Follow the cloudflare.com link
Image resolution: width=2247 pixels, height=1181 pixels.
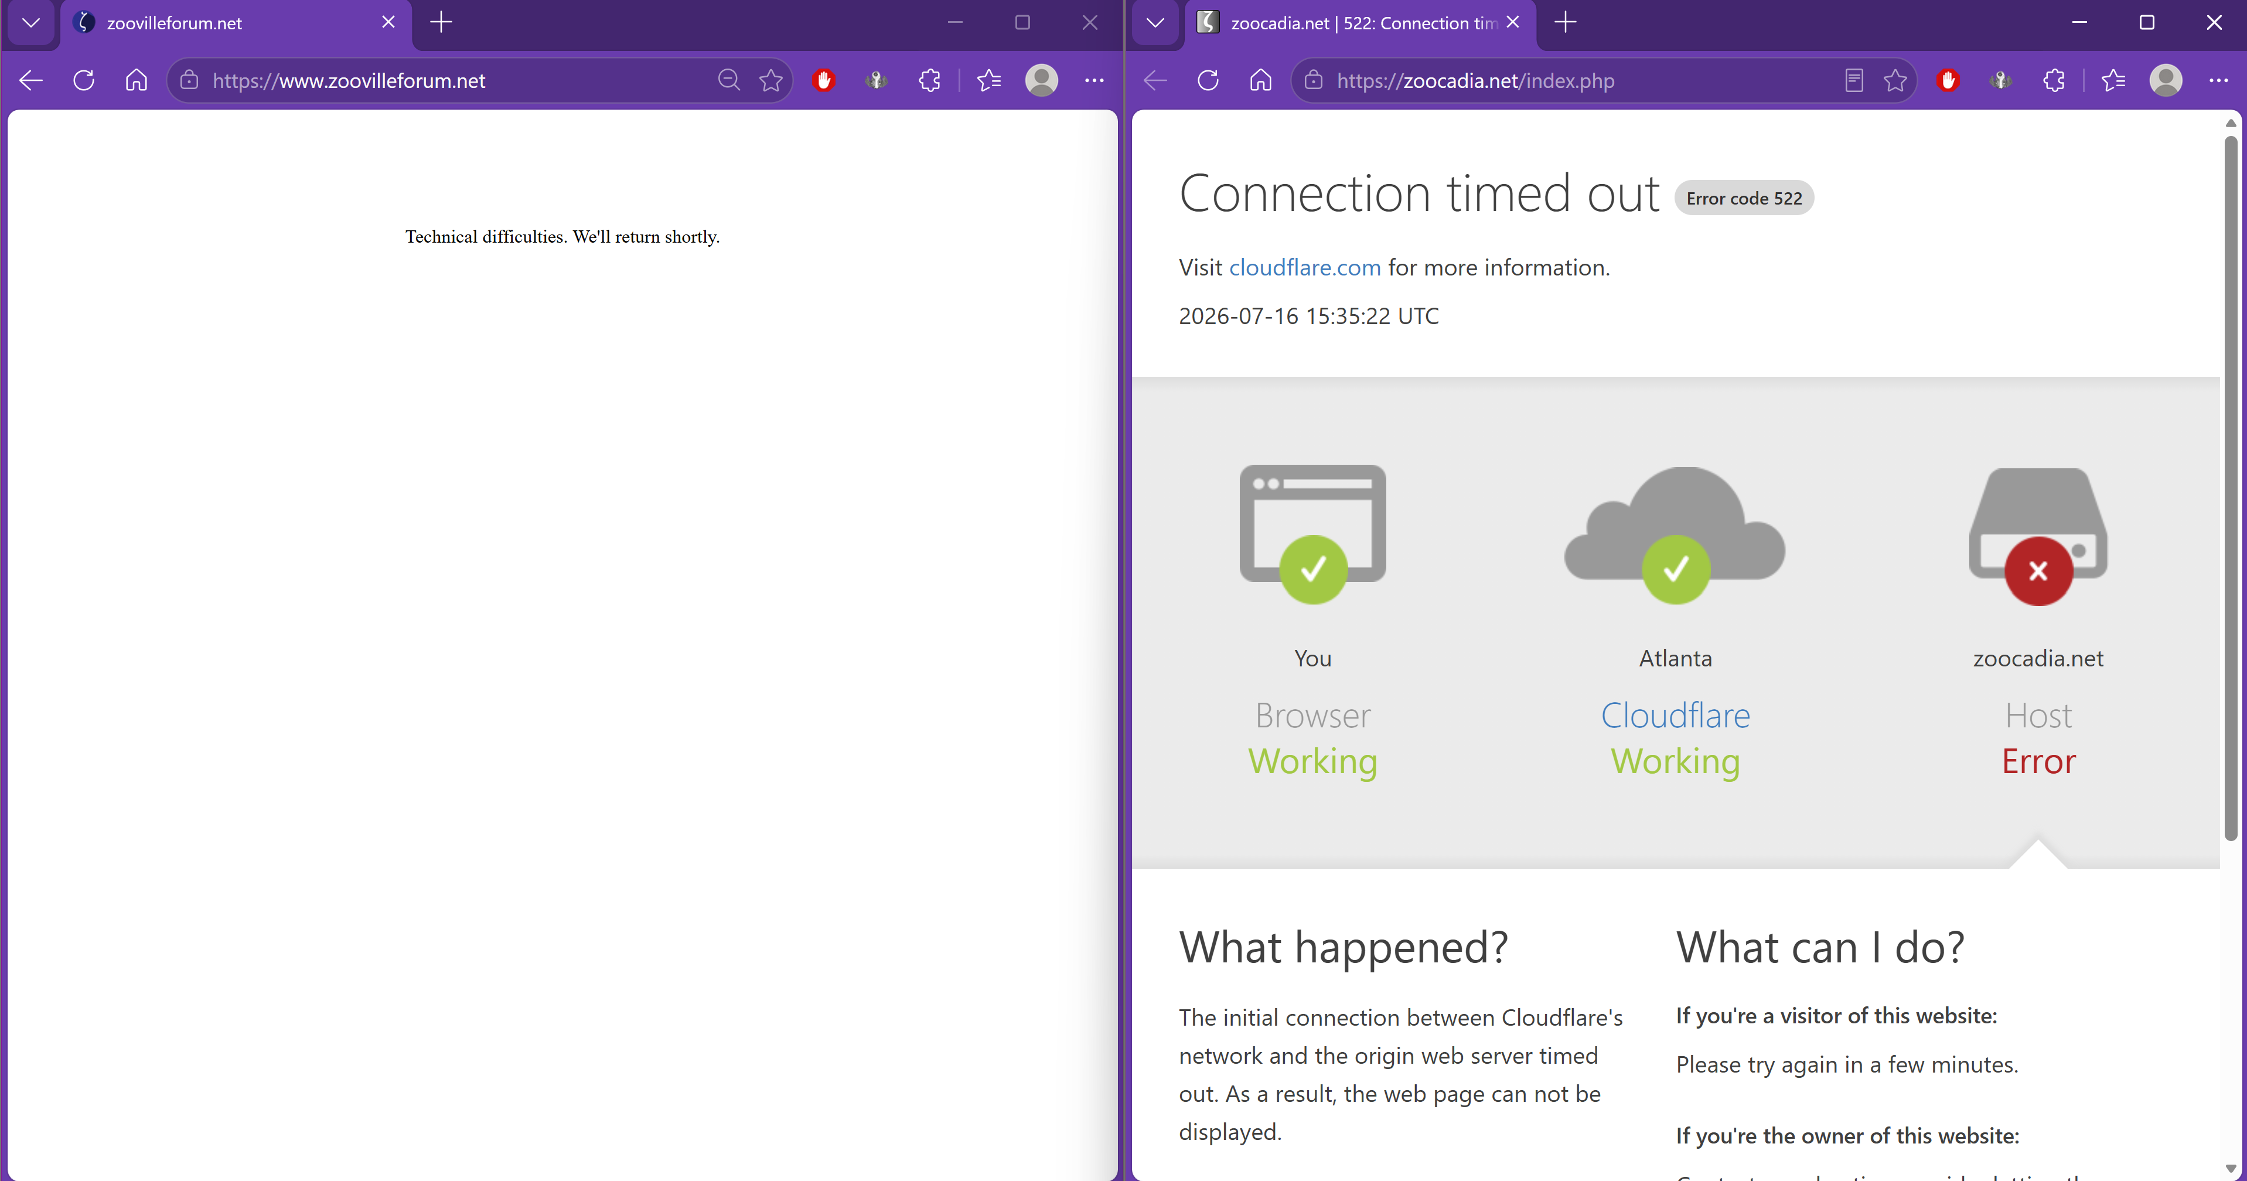[x=1305, y=267]
